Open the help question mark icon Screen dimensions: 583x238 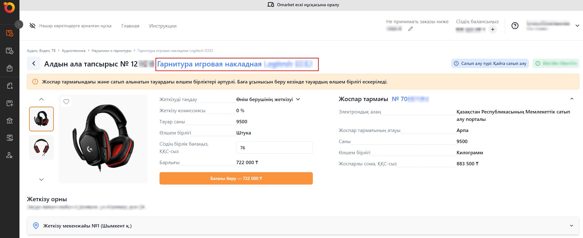coord(515,26)
